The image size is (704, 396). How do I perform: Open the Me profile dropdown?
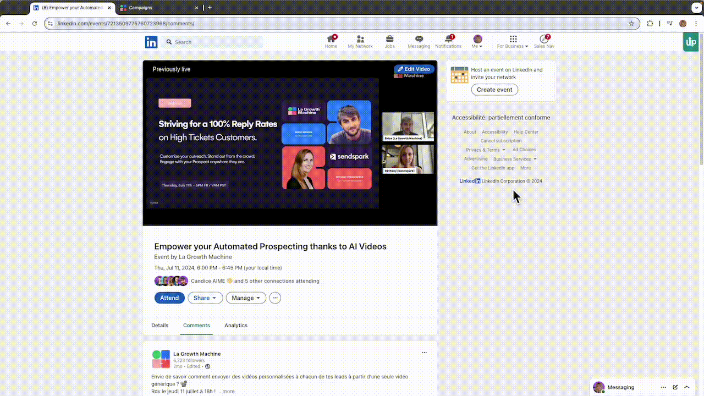pyautogui.click(x=477, y=42)
